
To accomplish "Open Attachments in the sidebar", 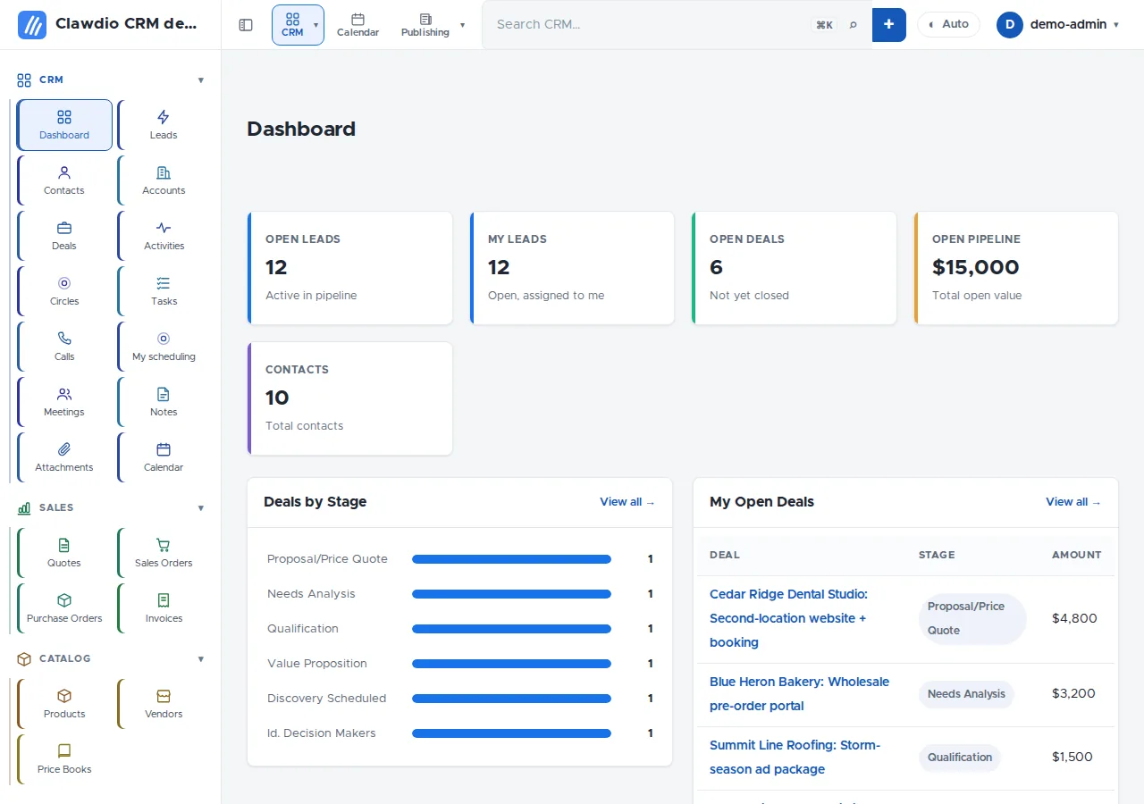I will (64, 457).
